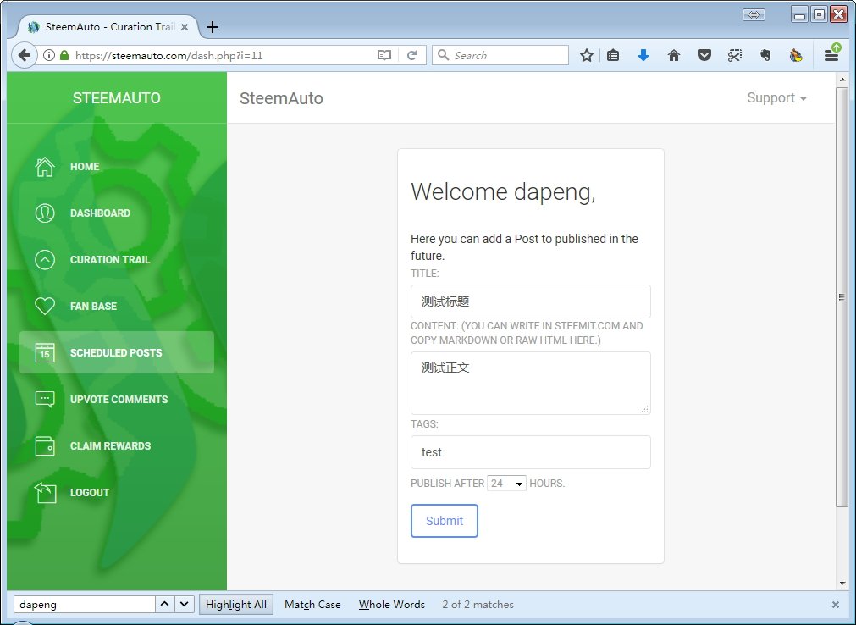Click the Content text area
This screenshot has height=625, width=856.
tap(531, 383)
